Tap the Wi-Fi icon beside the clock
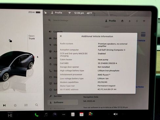The image size is (160, 120). (x=70, y=13)
